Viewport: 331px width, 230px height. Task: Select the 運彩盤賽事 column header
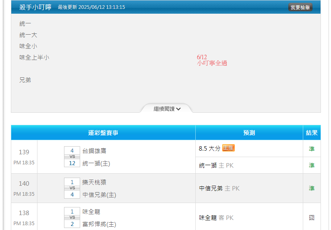coord(103,133)
